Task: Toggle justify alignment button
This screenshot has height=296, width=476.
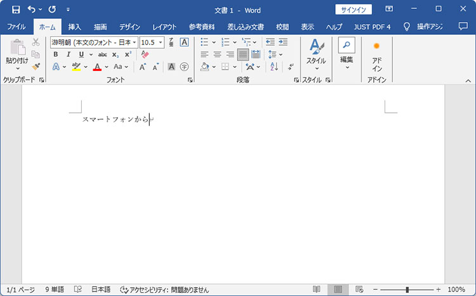Action: click(x=242, y=55)
